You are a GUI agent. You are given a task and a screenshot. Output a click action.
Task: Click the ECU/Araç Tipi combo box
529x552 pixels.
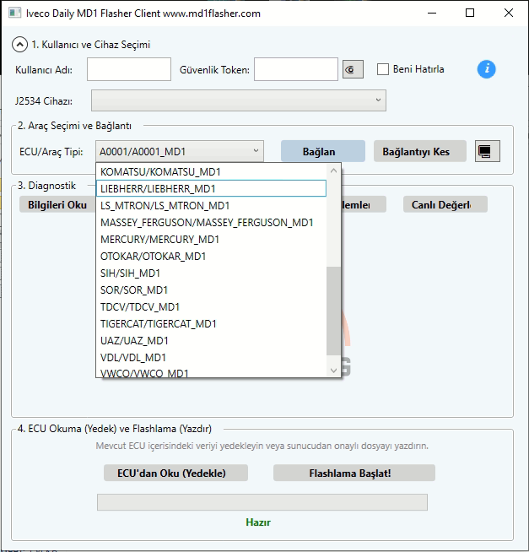pos(180,151)
